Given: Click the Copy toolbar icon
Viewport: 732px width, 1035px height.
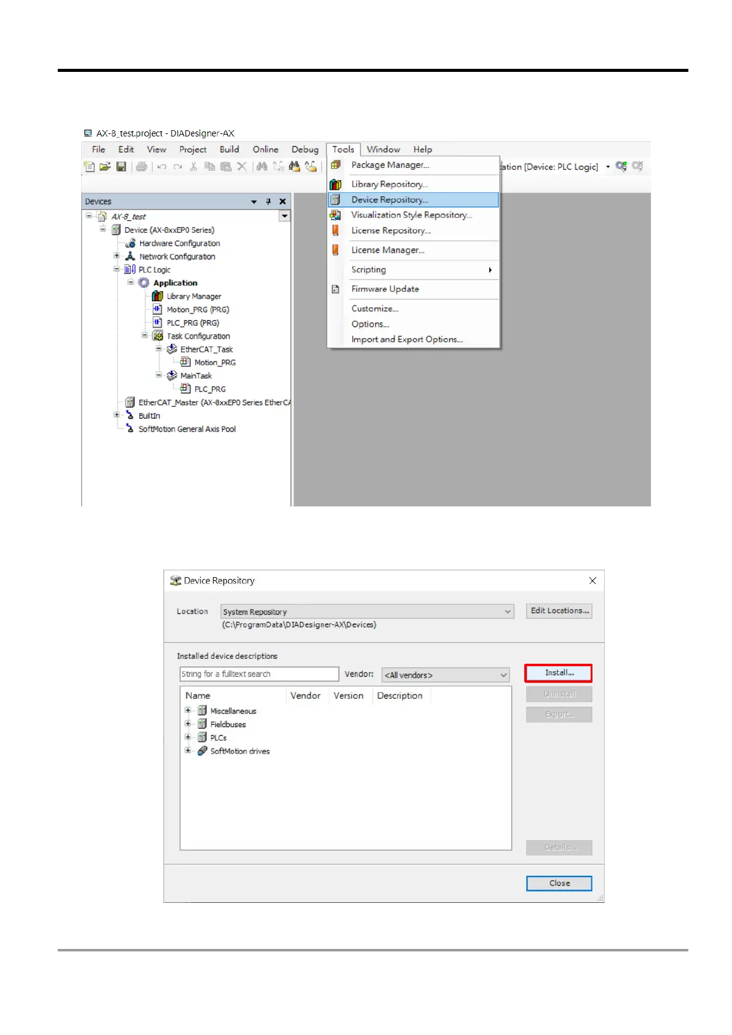Looking at the screenshot, I should [210, 167].
